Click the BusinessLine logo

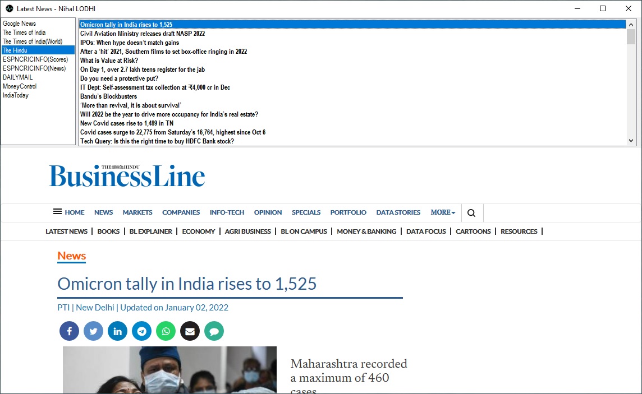[127, 176]
